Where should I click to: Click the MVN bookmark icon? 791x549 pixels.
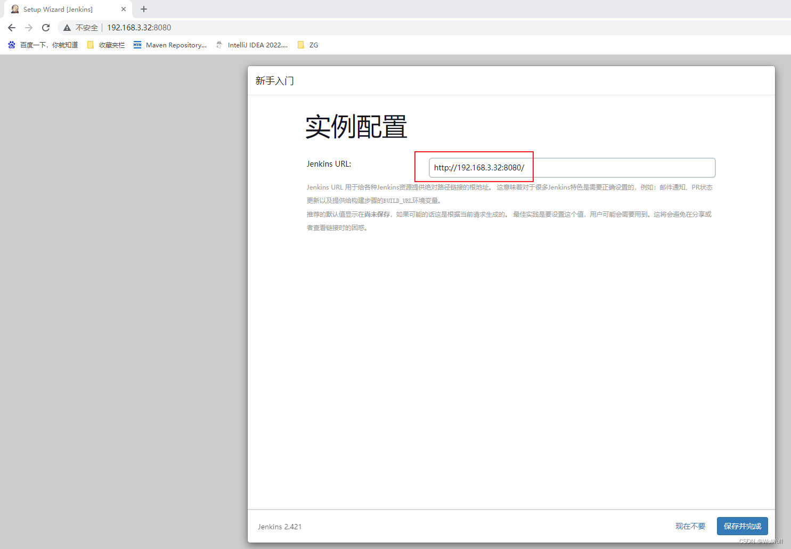(137, 45)
